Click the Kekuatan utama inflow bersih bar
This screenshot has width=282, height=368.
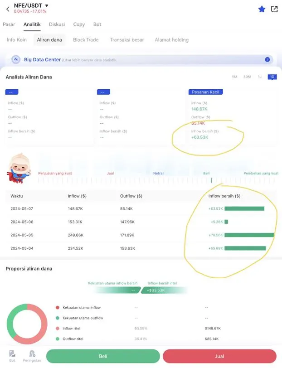click(x=117, y=291)
